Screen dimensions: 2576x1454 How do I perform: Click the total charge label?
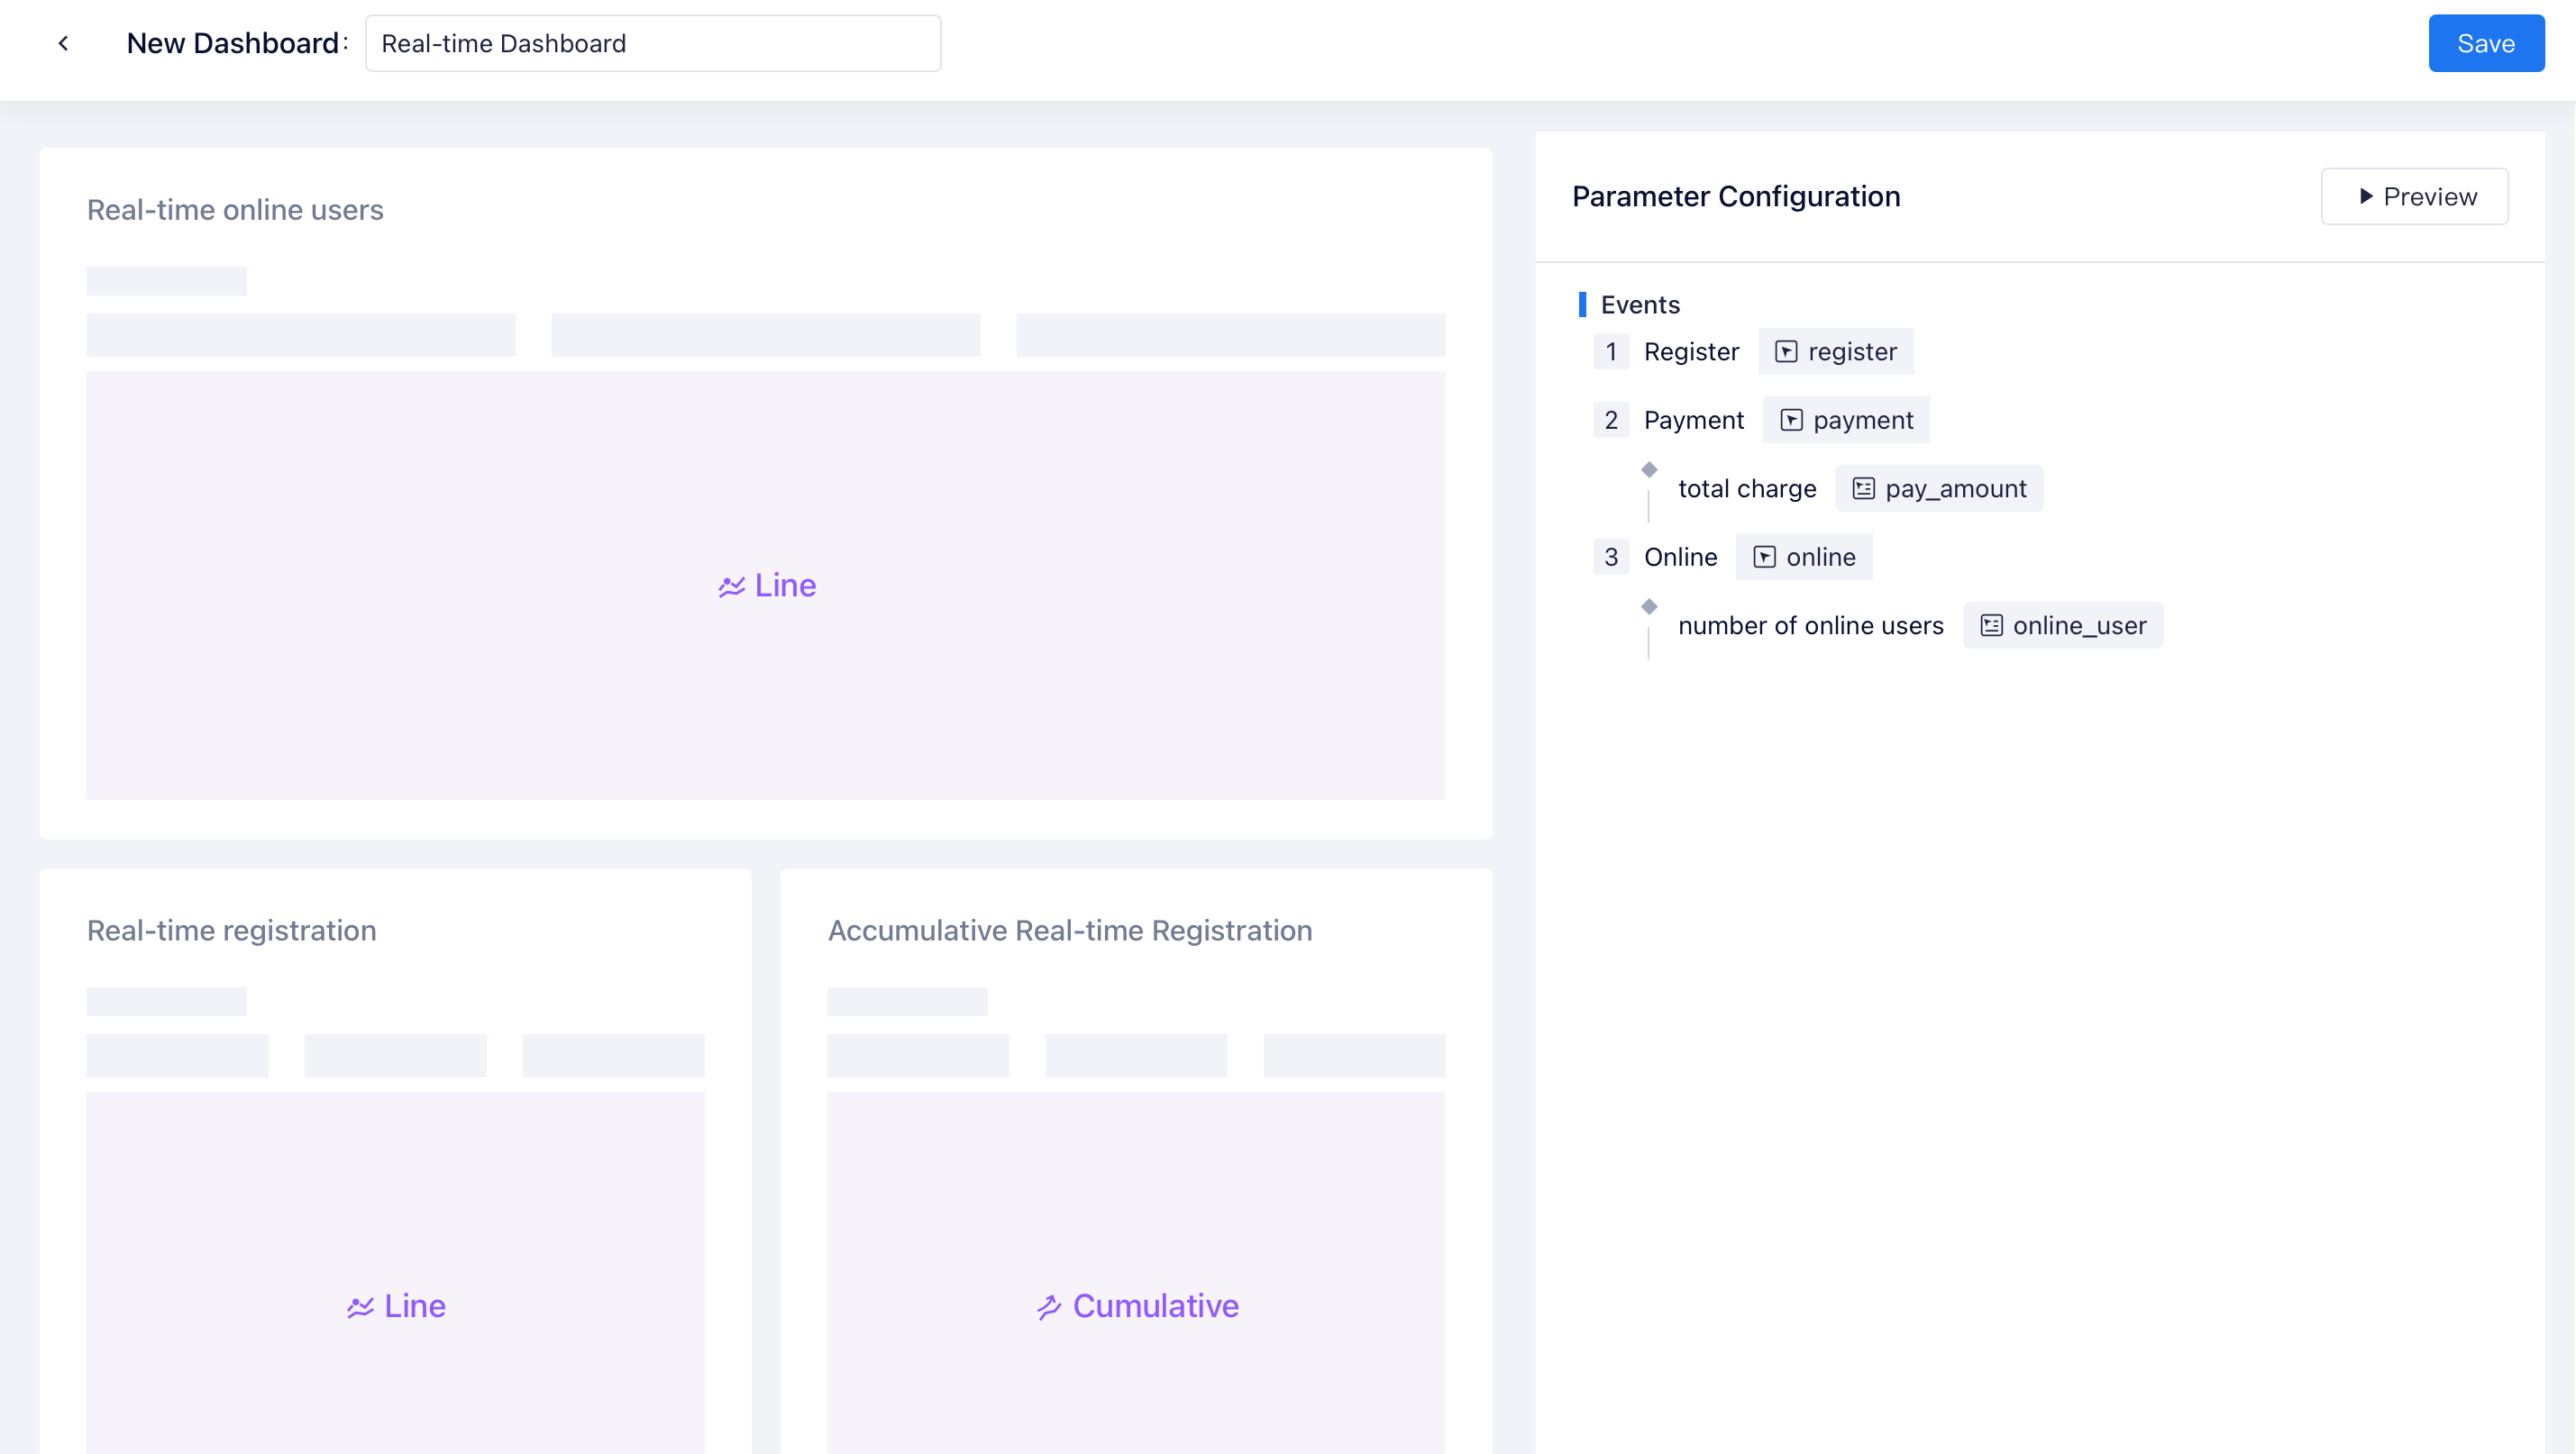(x=1747, y=488)
